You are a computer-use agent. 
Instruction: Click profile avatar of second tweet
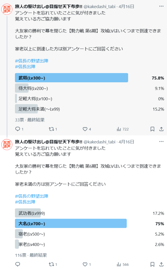[x=7, y=144]
